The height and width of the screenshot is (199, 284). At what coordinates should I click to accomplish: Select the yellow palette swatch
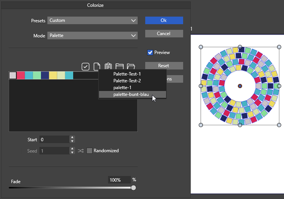[x=53, y=76]
